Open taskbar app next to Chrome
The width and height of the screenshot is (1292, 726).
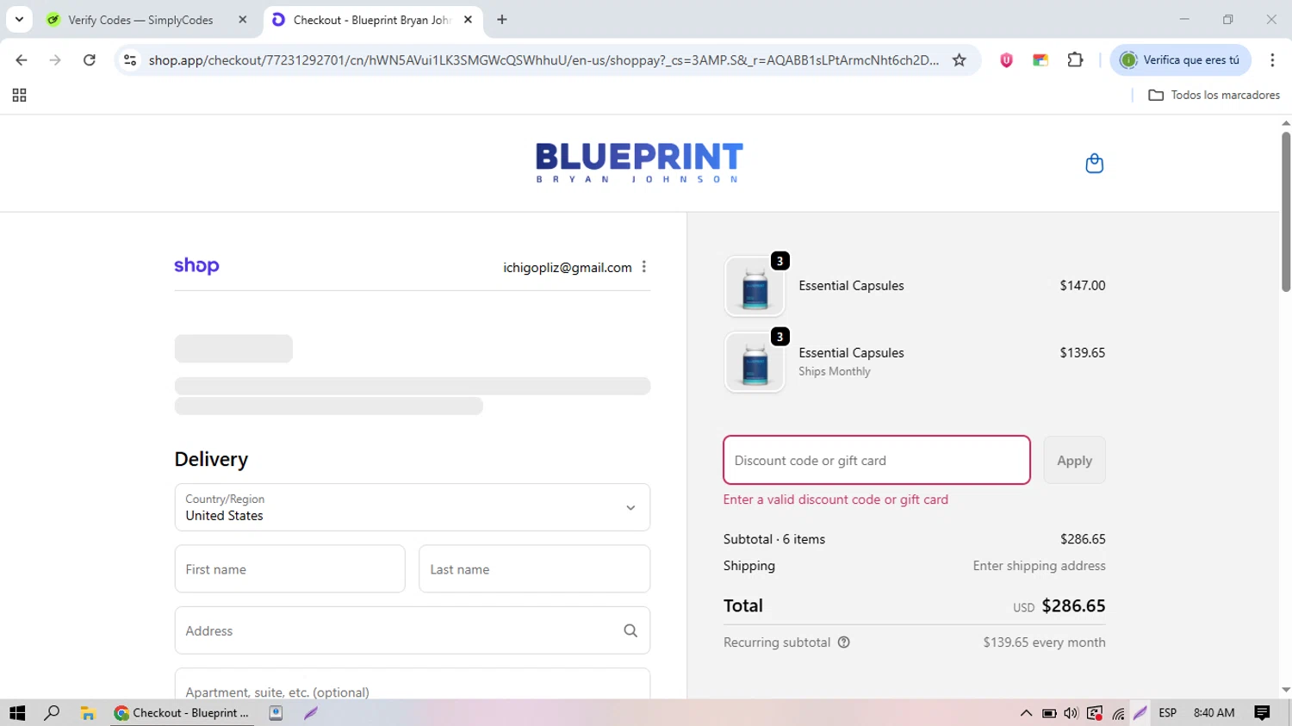tap(276, 713)
